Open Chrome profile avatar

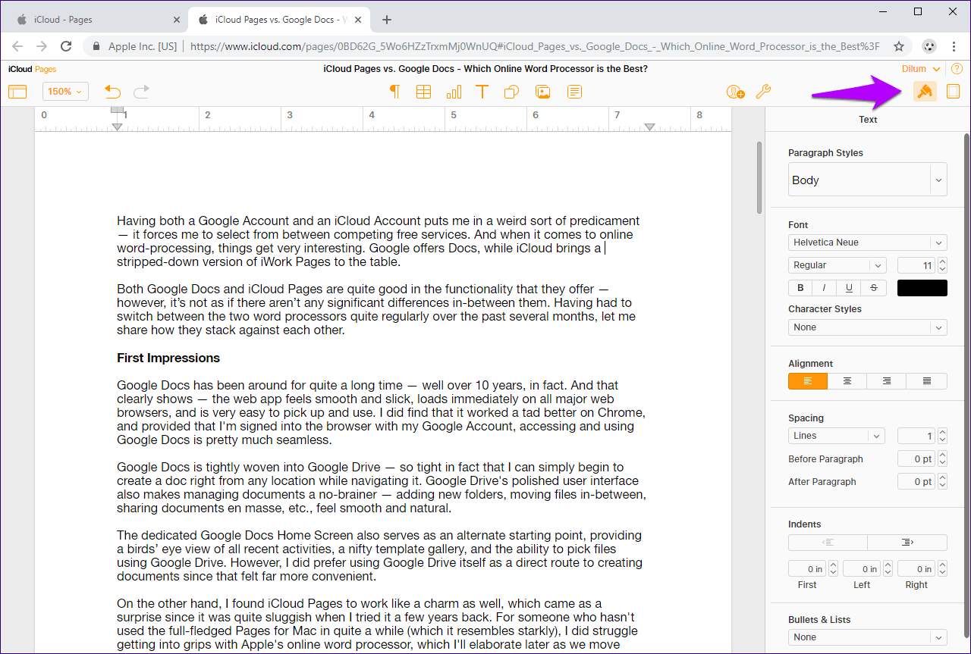(929, 46)
